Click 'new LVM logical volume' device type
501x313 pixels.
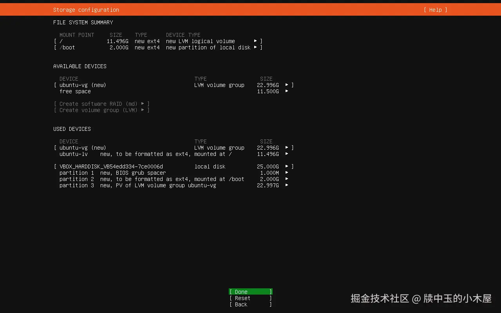pyautogui.click(x=201, y=41)
